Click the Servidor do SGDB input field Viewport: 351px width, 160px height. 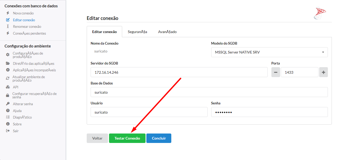coord(179,72)
